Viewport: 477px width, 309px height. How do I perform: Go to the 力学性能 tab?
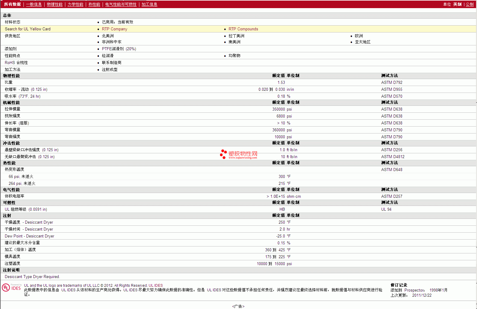(x=75, y=4)
